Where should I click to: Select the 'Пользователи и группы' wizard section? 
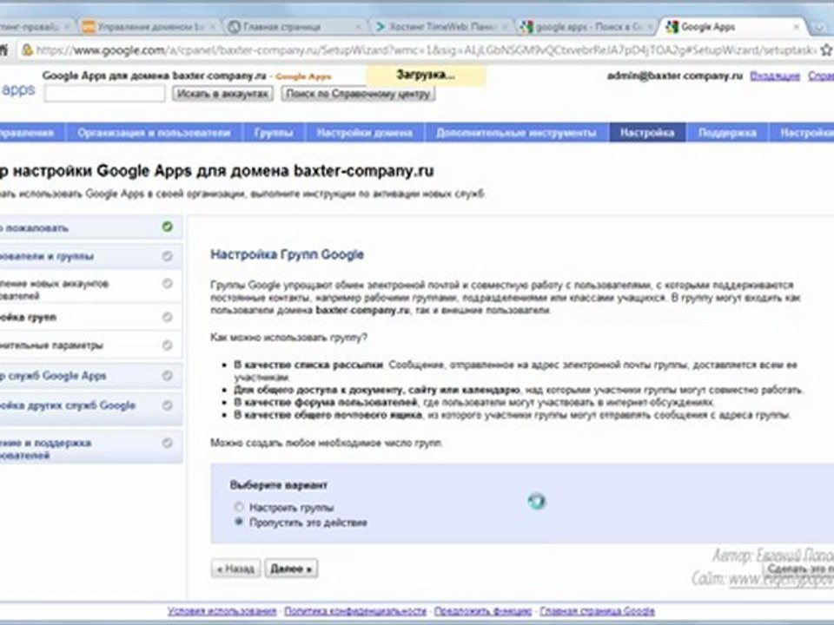(90, 256)
